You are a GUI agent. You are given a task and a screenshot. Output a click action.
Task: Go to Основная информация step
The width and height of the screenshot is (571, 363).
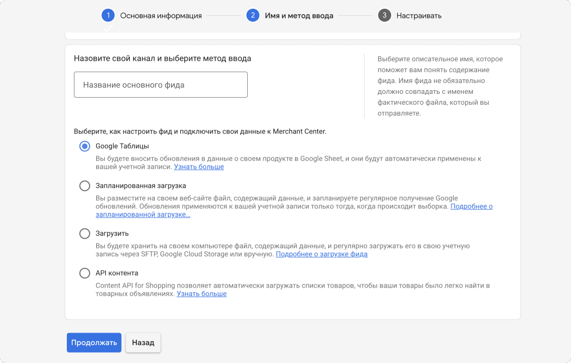coord(161,16)
